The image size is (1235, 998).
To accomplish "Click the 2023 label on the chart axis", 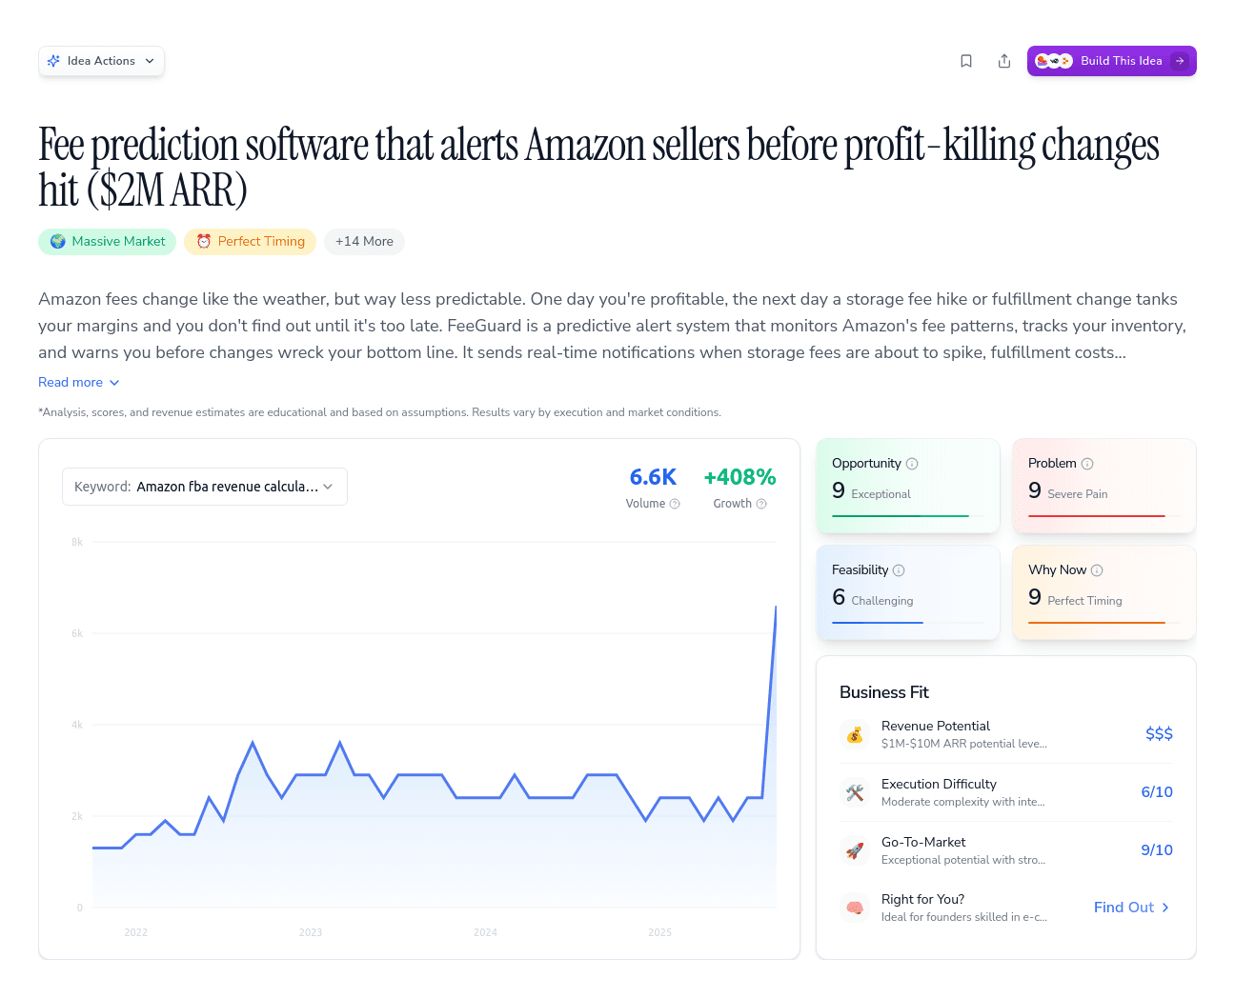I will [311, 932].
